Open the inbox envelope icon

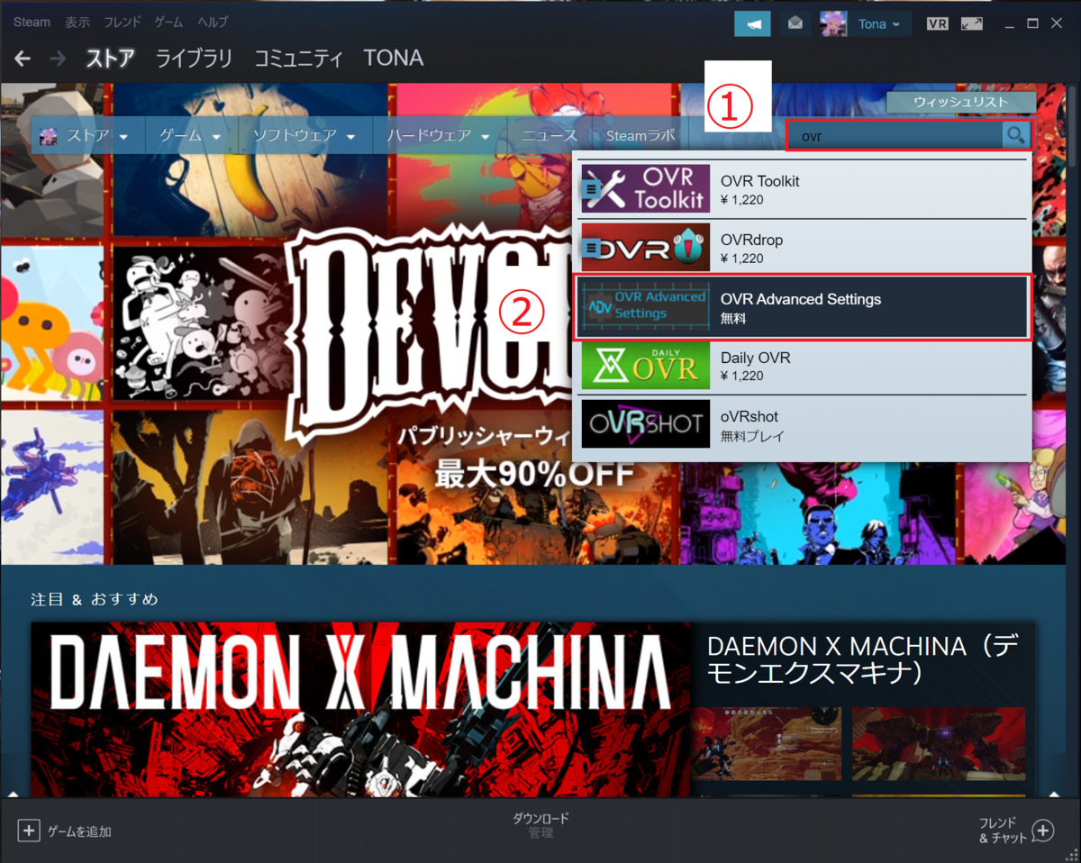(x=795, y=24)
